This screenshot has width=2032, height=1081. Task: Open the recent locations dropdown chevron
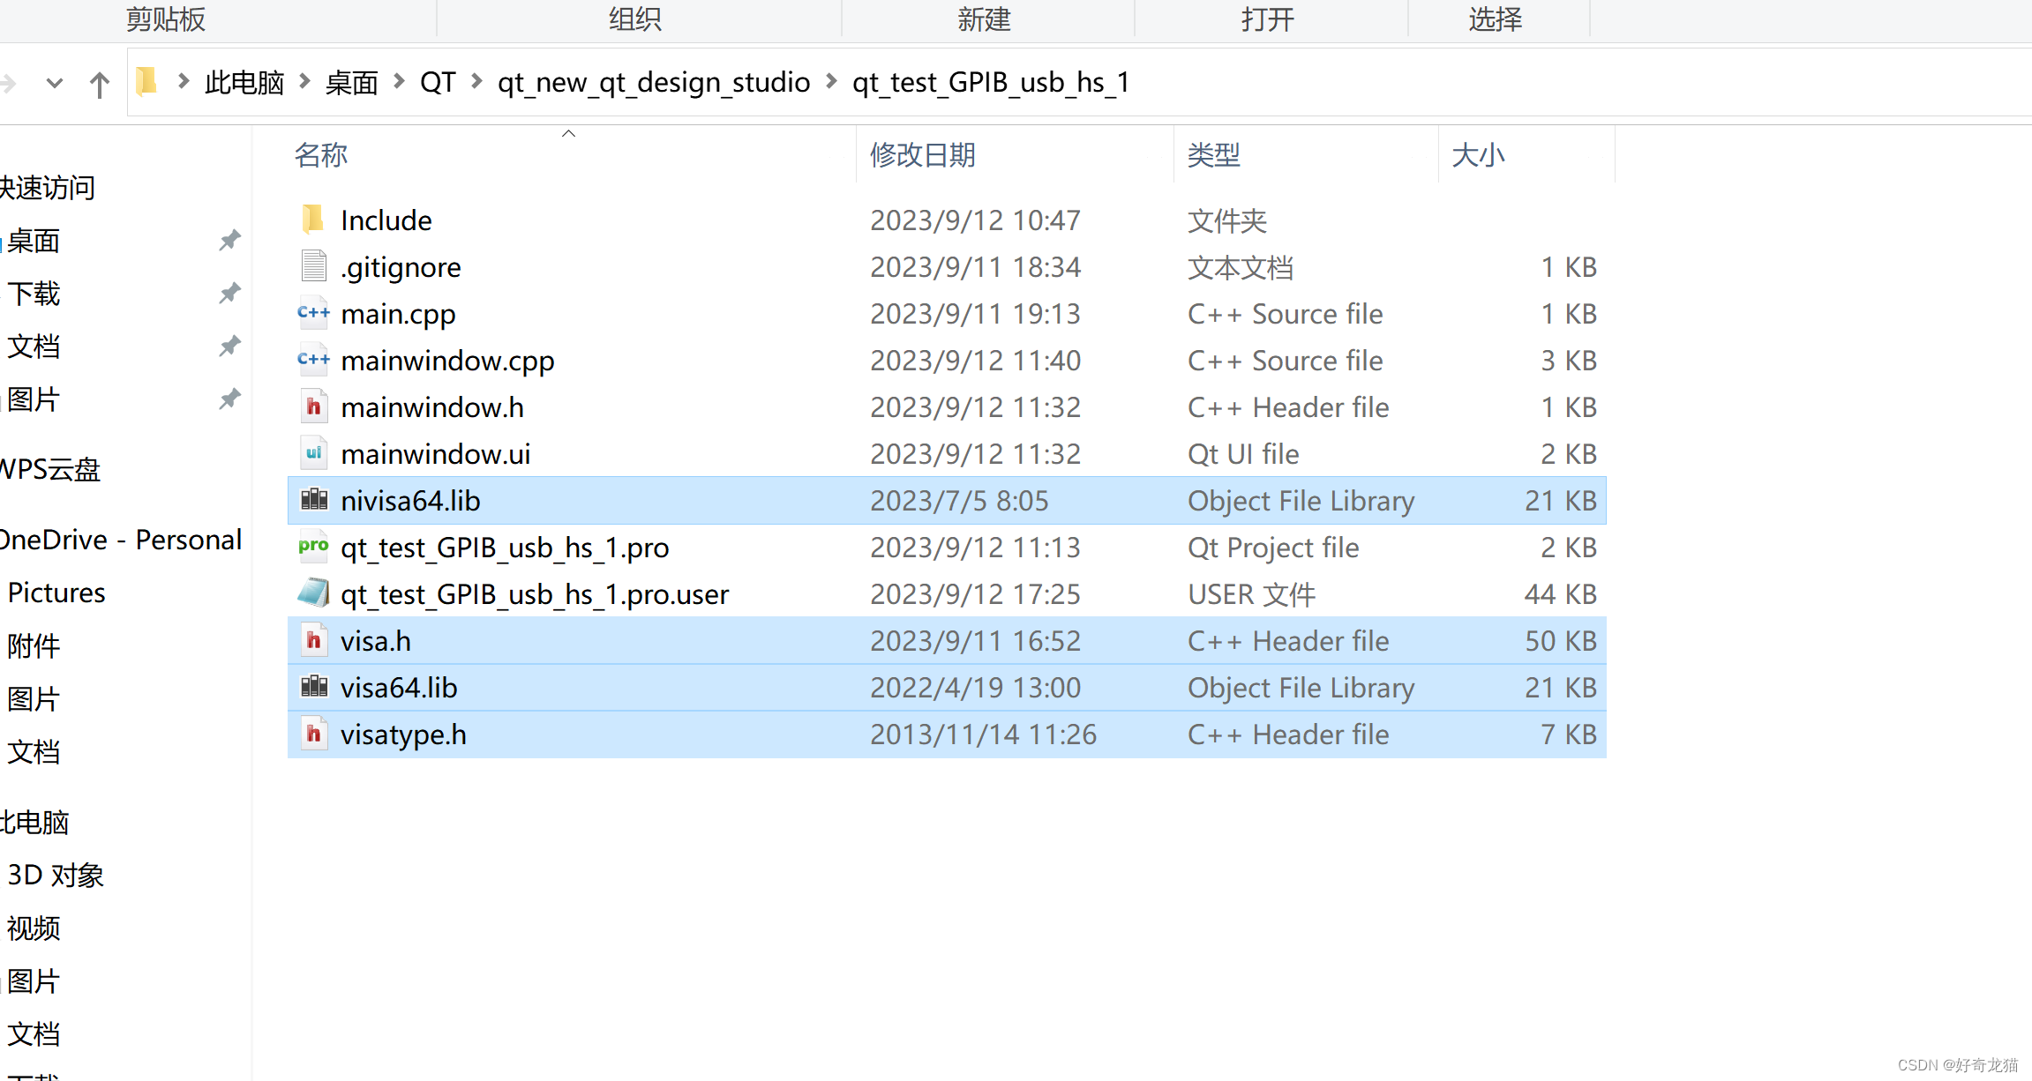55,84
